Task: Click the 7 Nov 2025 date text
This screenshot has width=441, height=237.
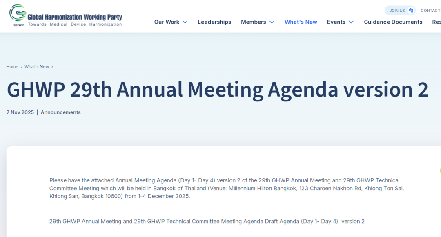Action: coord(20,112)
